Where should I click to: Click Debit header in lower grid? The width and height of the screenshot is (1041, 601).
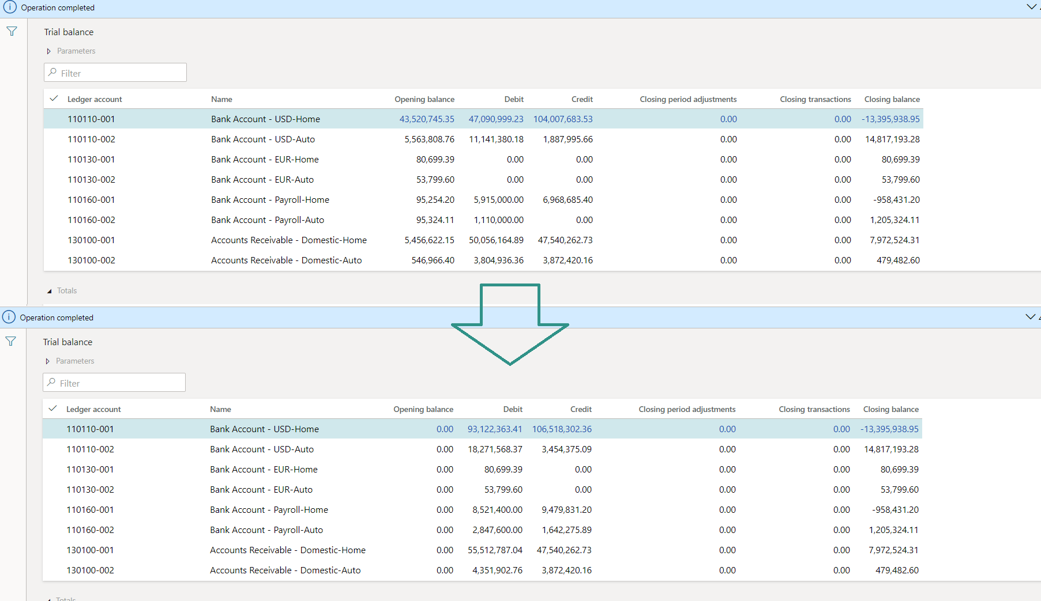[513, 409]
